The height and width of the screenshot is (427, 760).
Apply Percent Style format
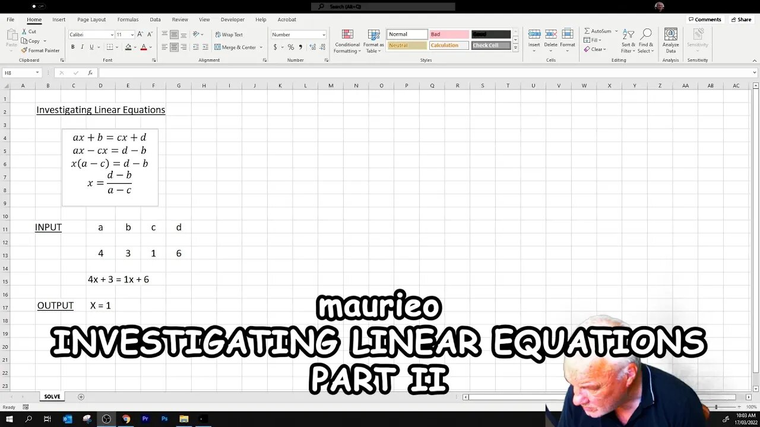(x=291, y=47)
